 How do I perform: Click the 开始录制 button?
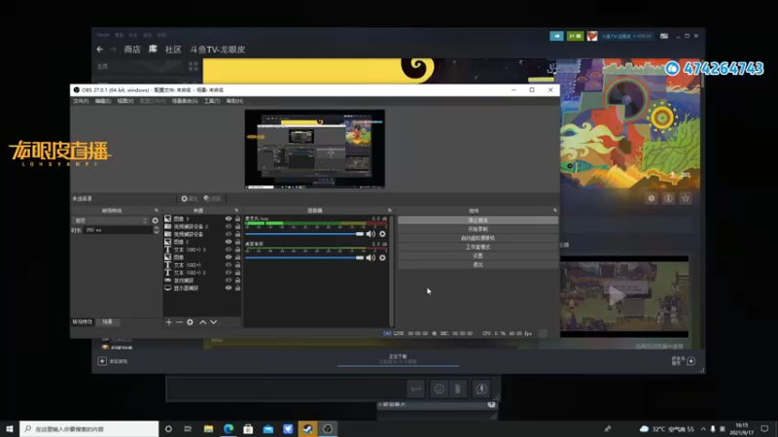477,229
